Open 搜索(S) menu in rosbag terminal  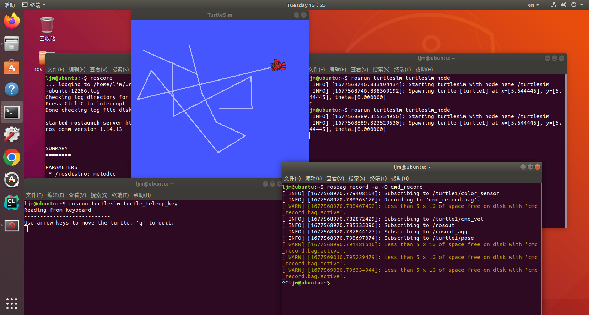coord(357,178)
